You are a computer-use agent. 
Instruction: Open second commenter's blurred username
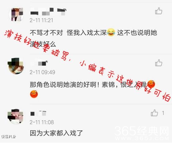[x=39, y=63]
